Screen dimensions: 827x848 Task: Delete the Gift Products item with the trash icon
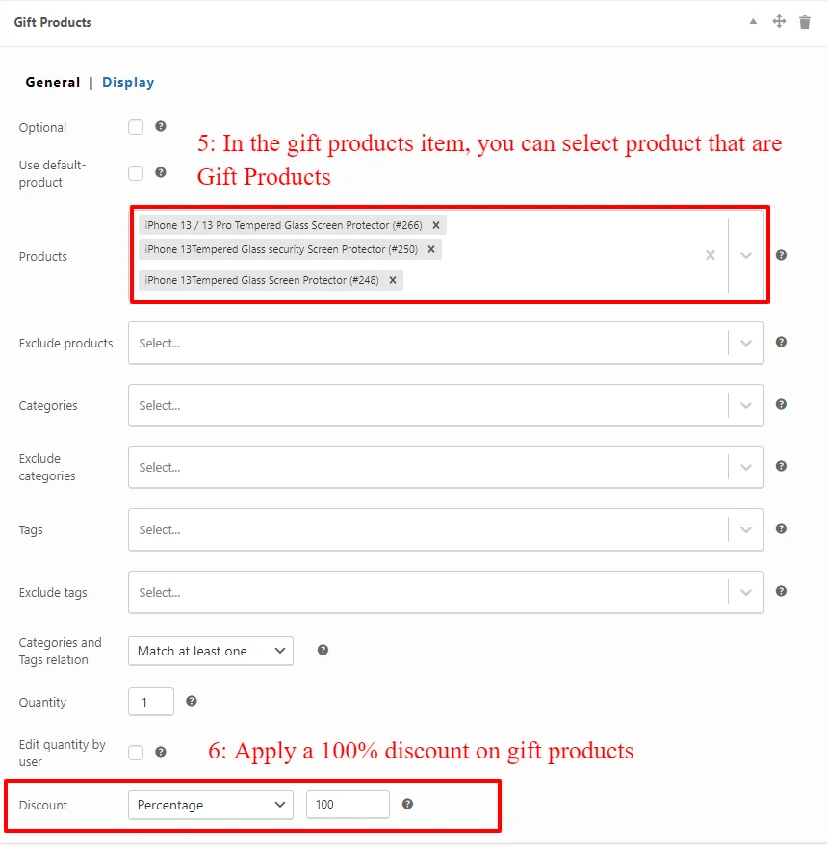tap(804, 22)
